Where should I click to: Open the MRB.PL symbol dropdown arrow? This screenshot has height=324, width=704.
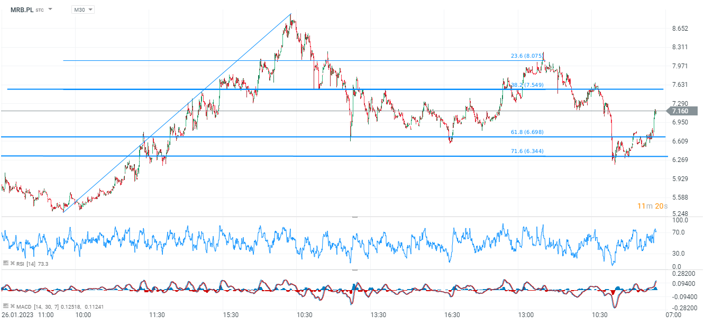50,10
